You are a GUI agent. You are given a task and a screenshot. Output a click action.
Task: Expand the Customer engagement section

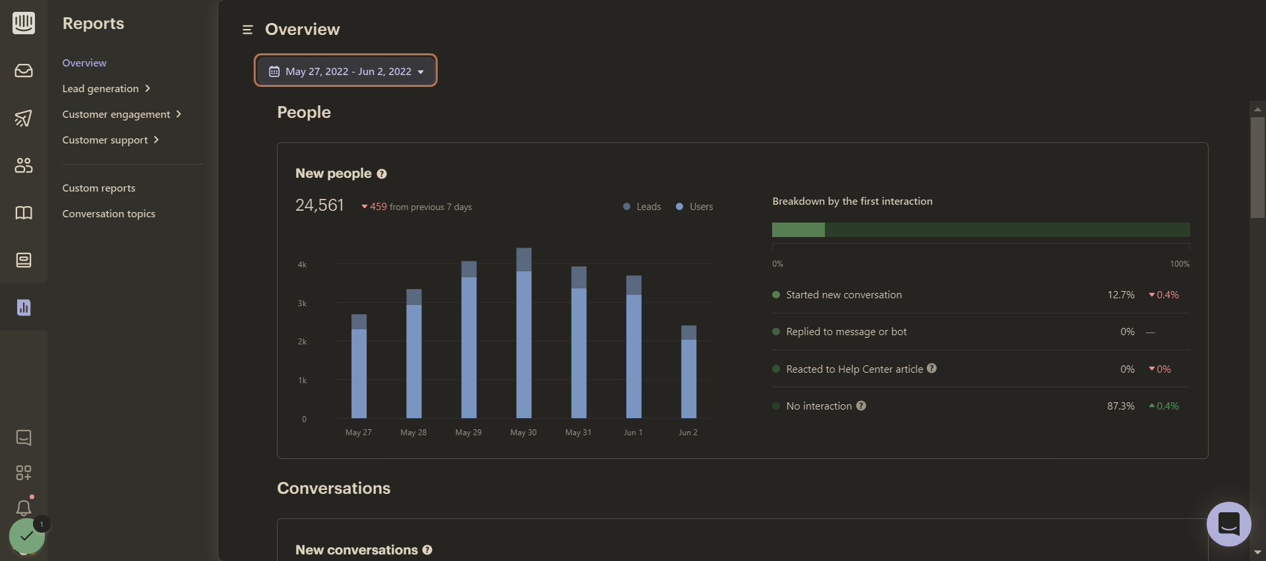coord(121,114)
